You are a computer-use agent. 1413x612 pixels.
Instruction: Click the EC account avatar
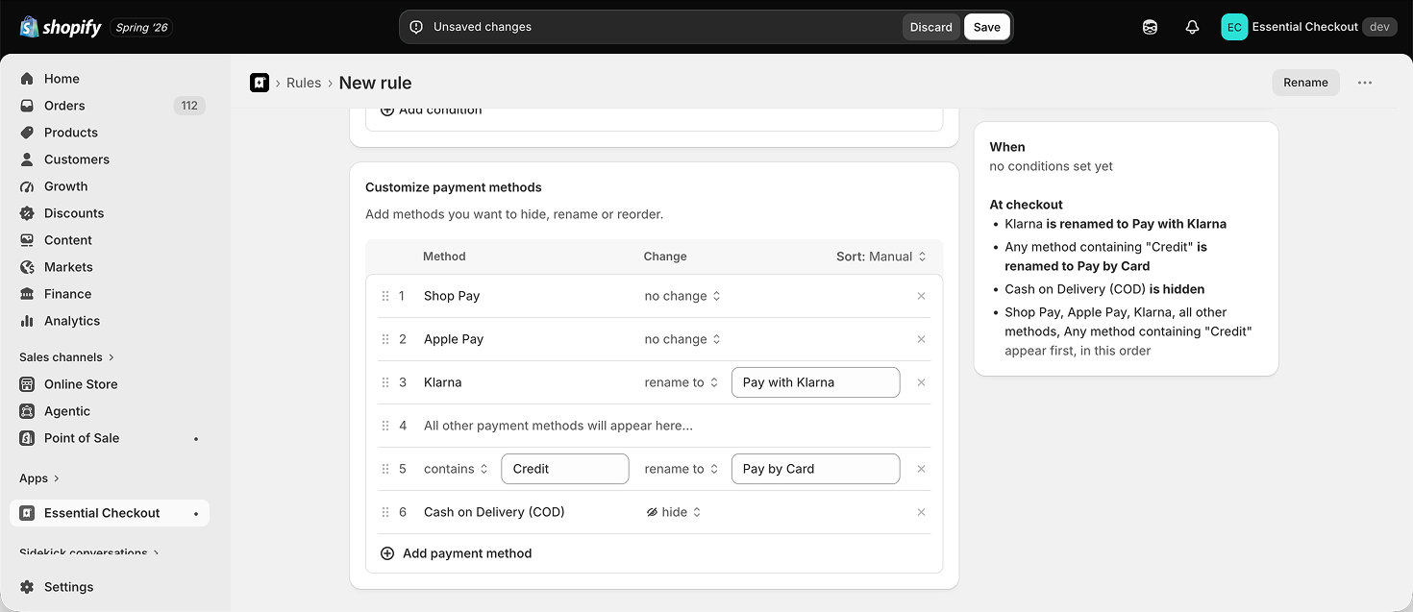[1234, 27]
